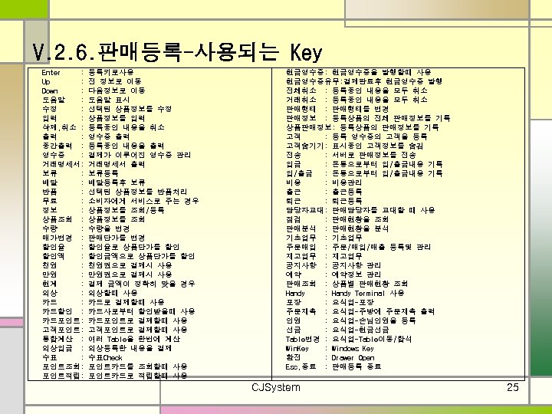Viewport: 552px width, 414px height.
Task: Click the text '서버로 판매정보를 전송'
Action: [374, 155]
